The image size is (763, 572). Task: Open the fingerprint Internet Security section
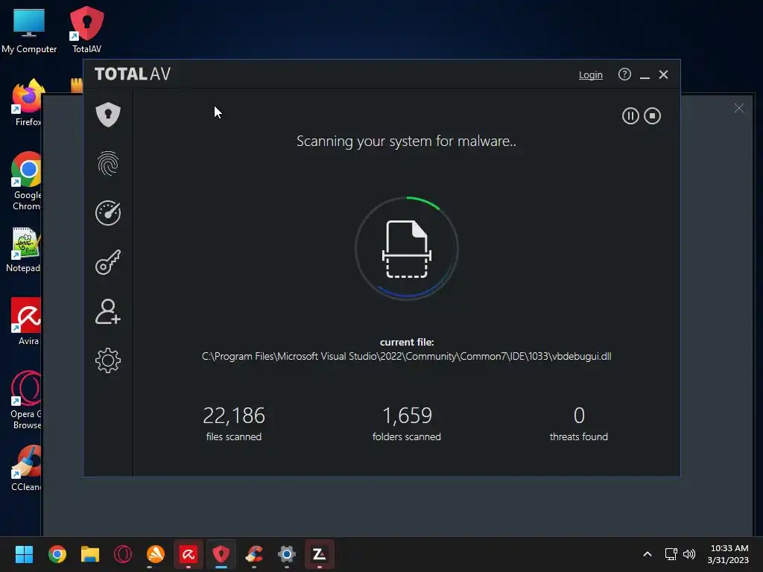tap(108, 163)
